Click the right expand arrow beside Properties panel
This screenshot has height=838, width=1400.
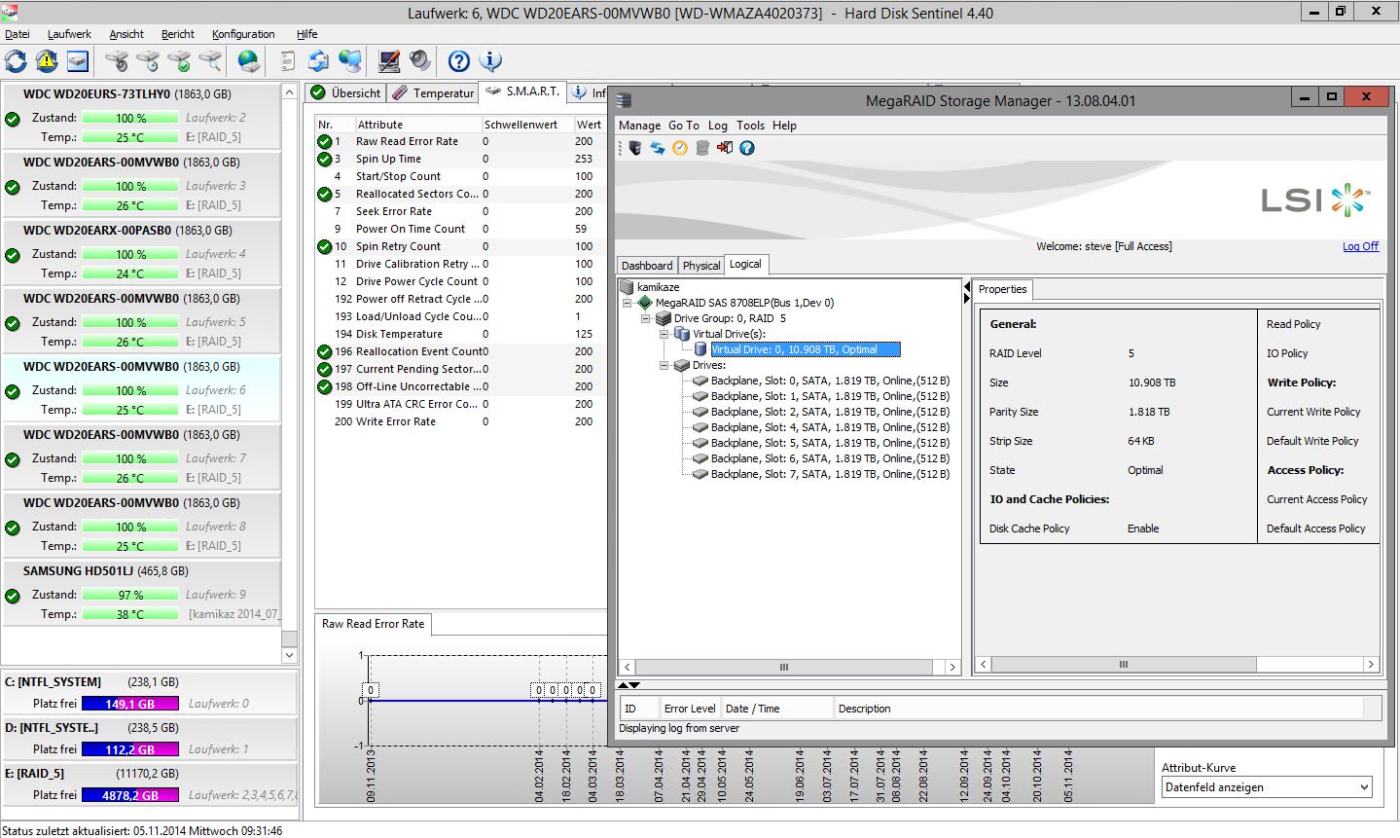pyautogui.click(x=967, y=299)
